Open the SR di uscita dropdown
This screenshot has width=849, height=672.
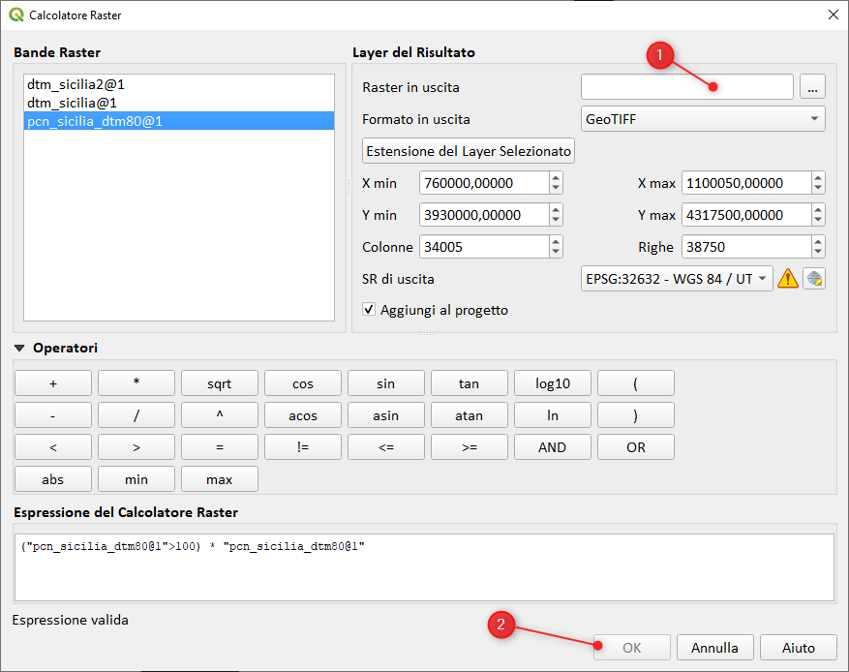click(x=676, y=279)
